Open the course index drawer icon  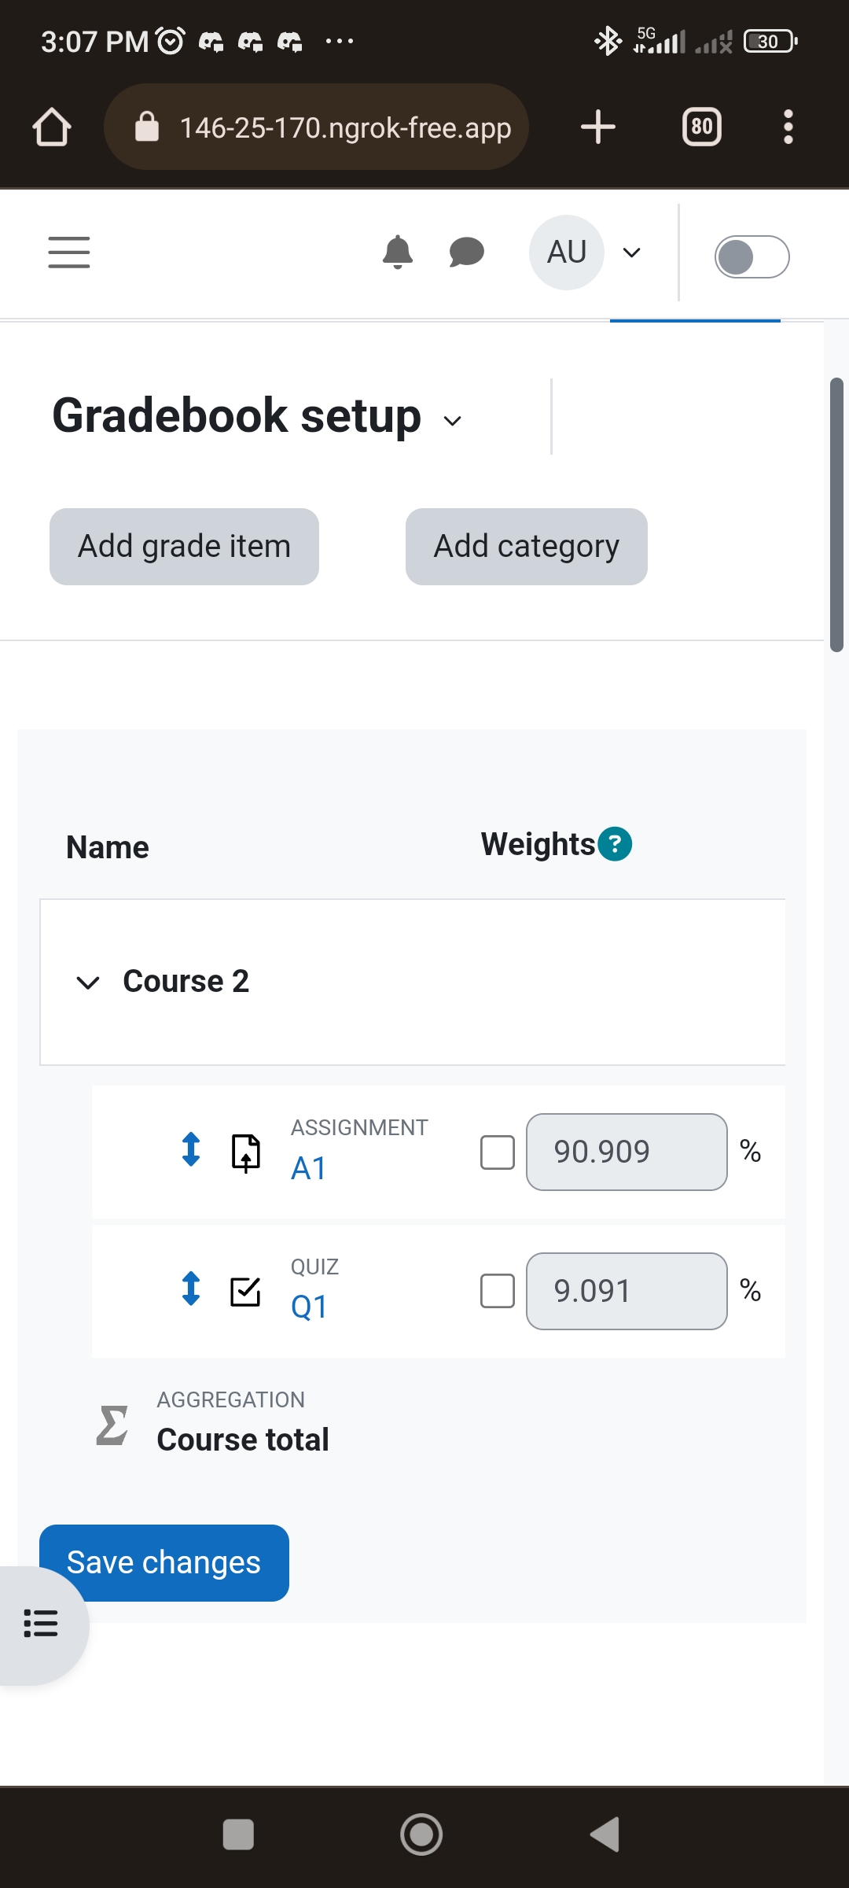pos(41,1623)
